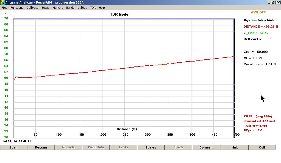
Task: Open the Functions menu
Action: click(17, 8)
